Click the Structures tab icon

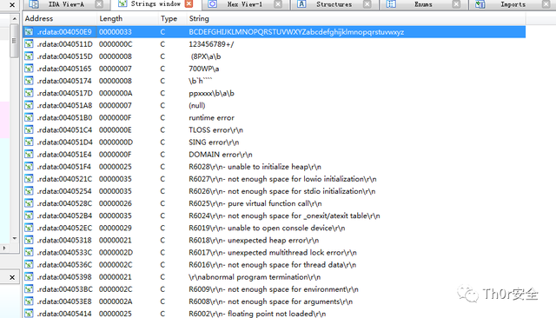point(301,3)
